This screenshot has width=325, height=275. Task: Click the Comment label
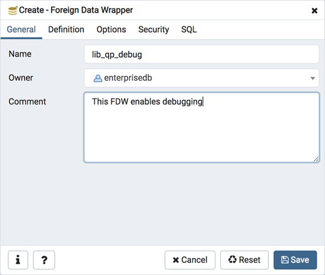click(x=27, y=101)
